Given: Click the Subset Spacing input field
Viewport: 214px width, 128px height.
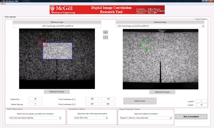Looking at the screenshot, I should (x=35, y=104).
